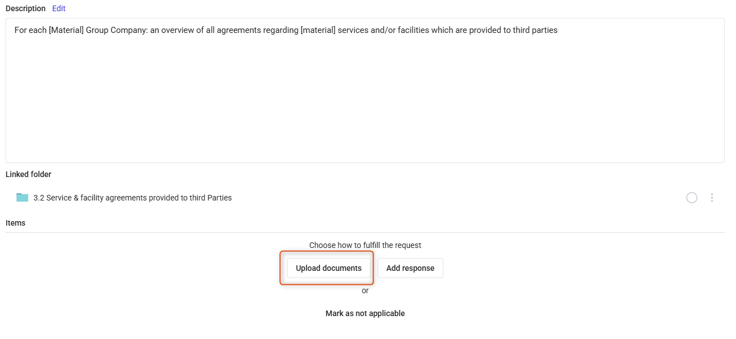Select Mark as not applicable
Viewport: 736px width, 339px height.
pos(365,313)
